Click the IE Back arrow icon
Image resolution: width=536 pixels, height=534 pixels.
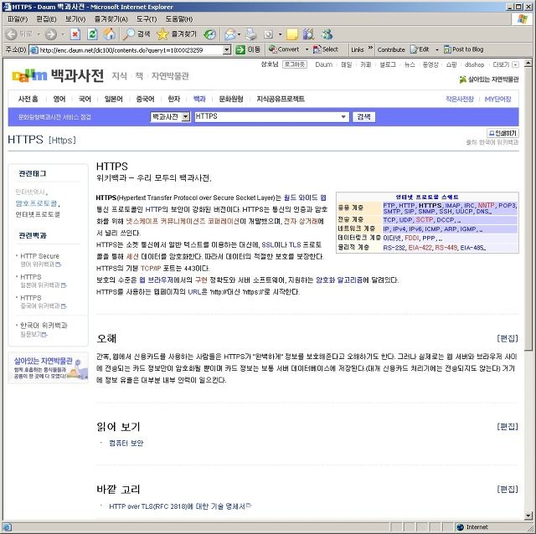click(11, 34)
